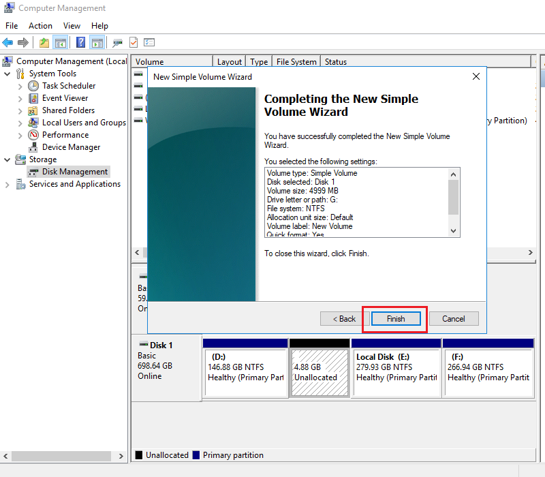Collapse the Storage tree node
545x477 pixels.
tap(7, 159)
